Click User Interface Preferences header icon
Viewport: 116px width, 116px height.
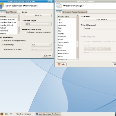click(2, 6)
